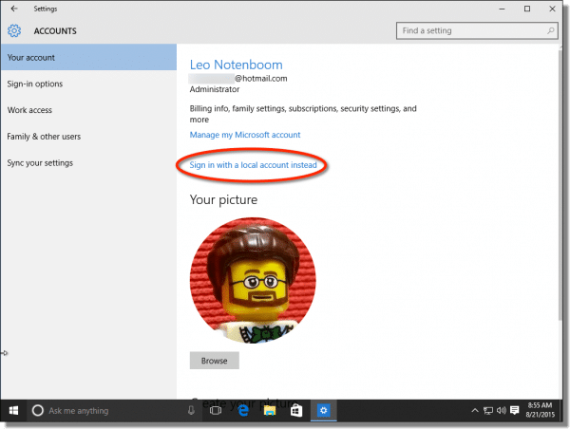Open the Windows Start menu
The height and width of the screenshot is (429, 570).
pos(13,411)
